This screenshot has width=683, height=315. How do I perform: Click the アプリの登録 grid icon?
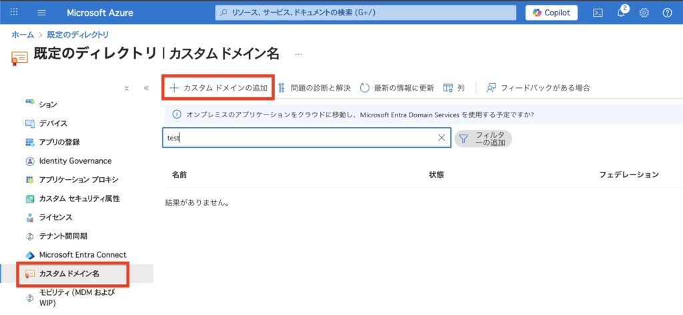pos(29,143)
